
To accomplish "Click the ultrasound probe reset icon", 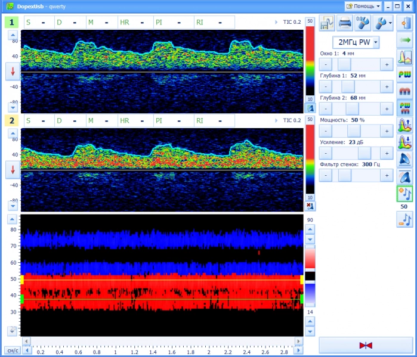I will coord(363,23).
